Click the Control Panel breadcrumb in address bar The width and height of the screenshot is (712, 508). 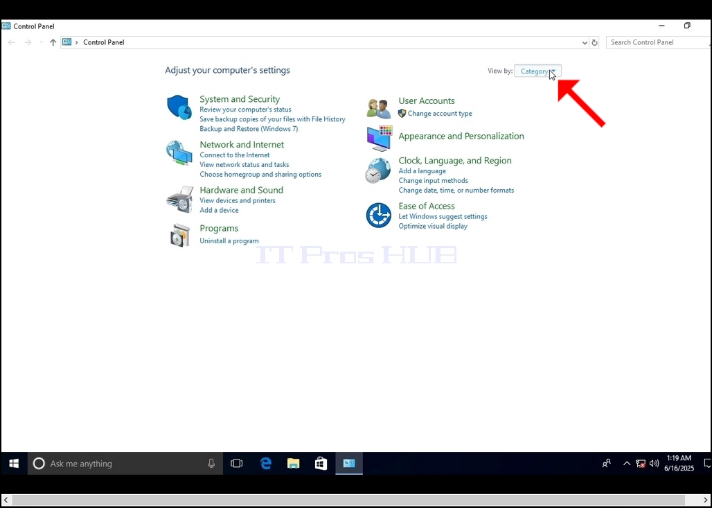[x=103, y=42]
